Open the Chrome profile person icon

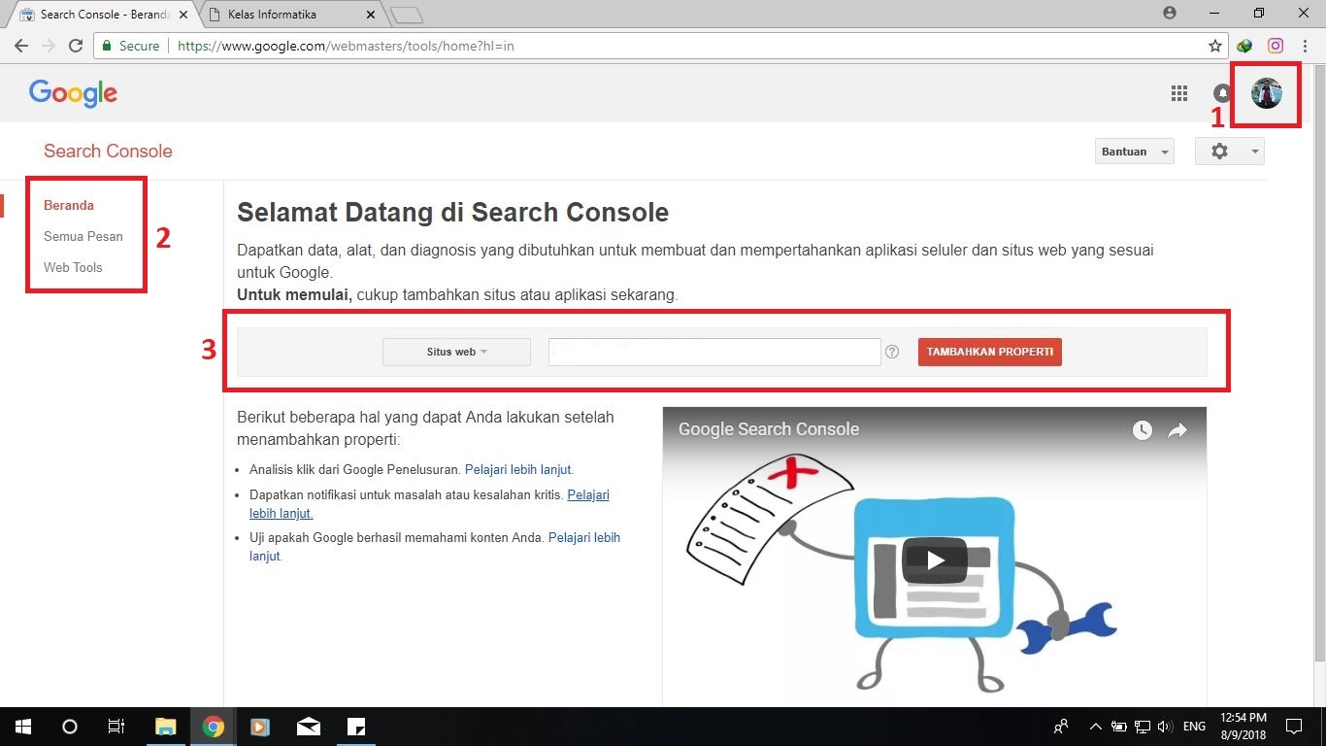(1169, 14)
